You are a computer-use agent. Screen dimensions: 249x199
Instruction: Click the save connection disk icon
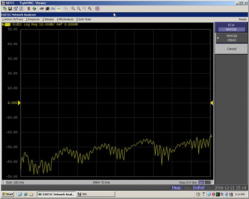pyautogui.click(x=10, y=9)
